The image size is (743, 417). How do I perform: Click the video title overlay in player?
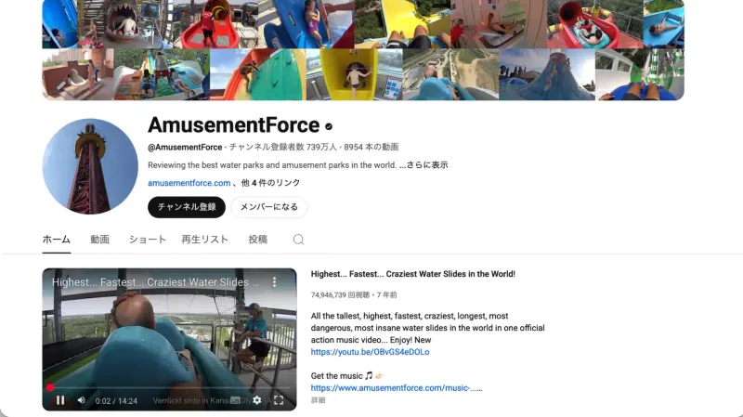155,282
